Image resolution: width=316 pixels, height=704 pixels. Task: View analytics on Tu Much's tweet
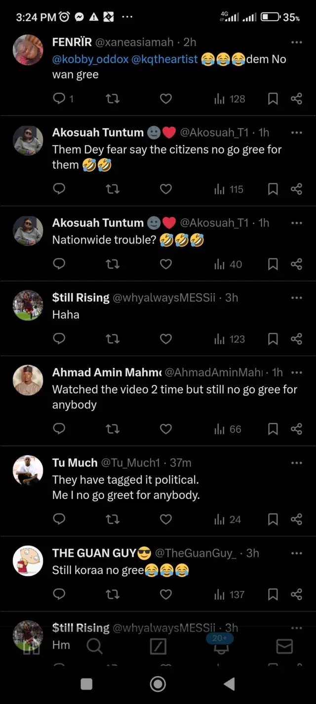coord(228,519)
